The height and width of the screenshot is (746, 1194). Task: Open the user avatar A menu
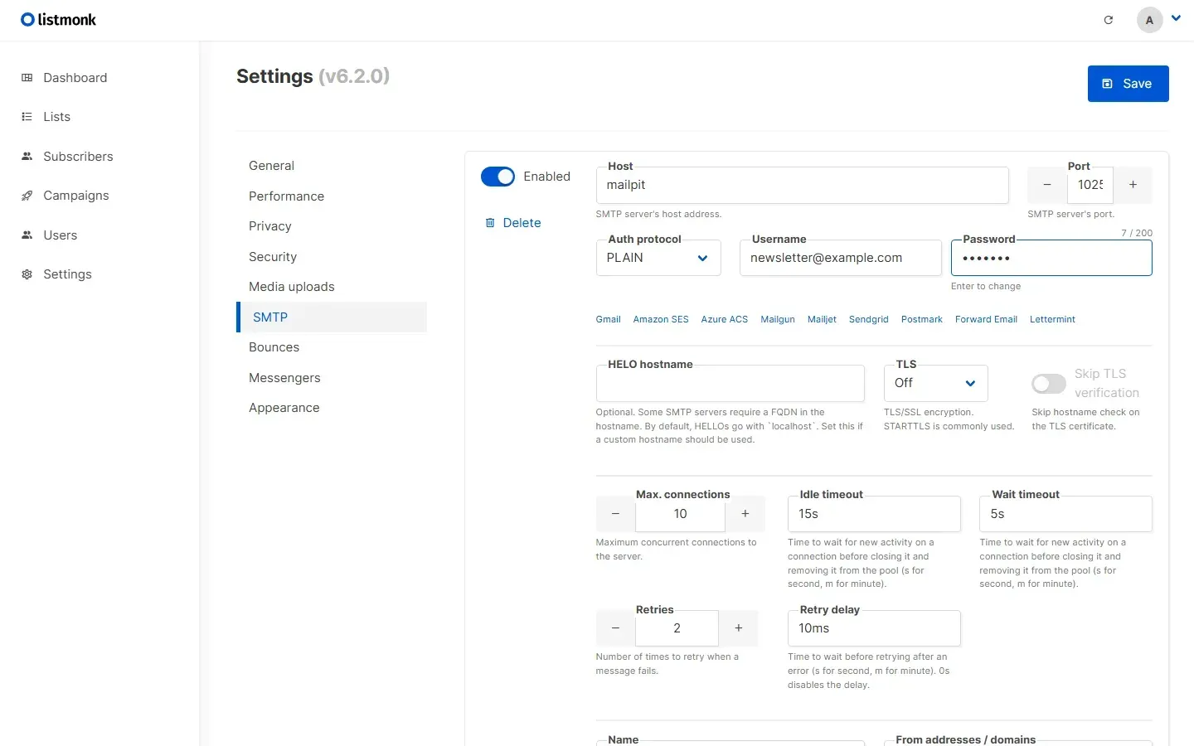[1149, 20]
